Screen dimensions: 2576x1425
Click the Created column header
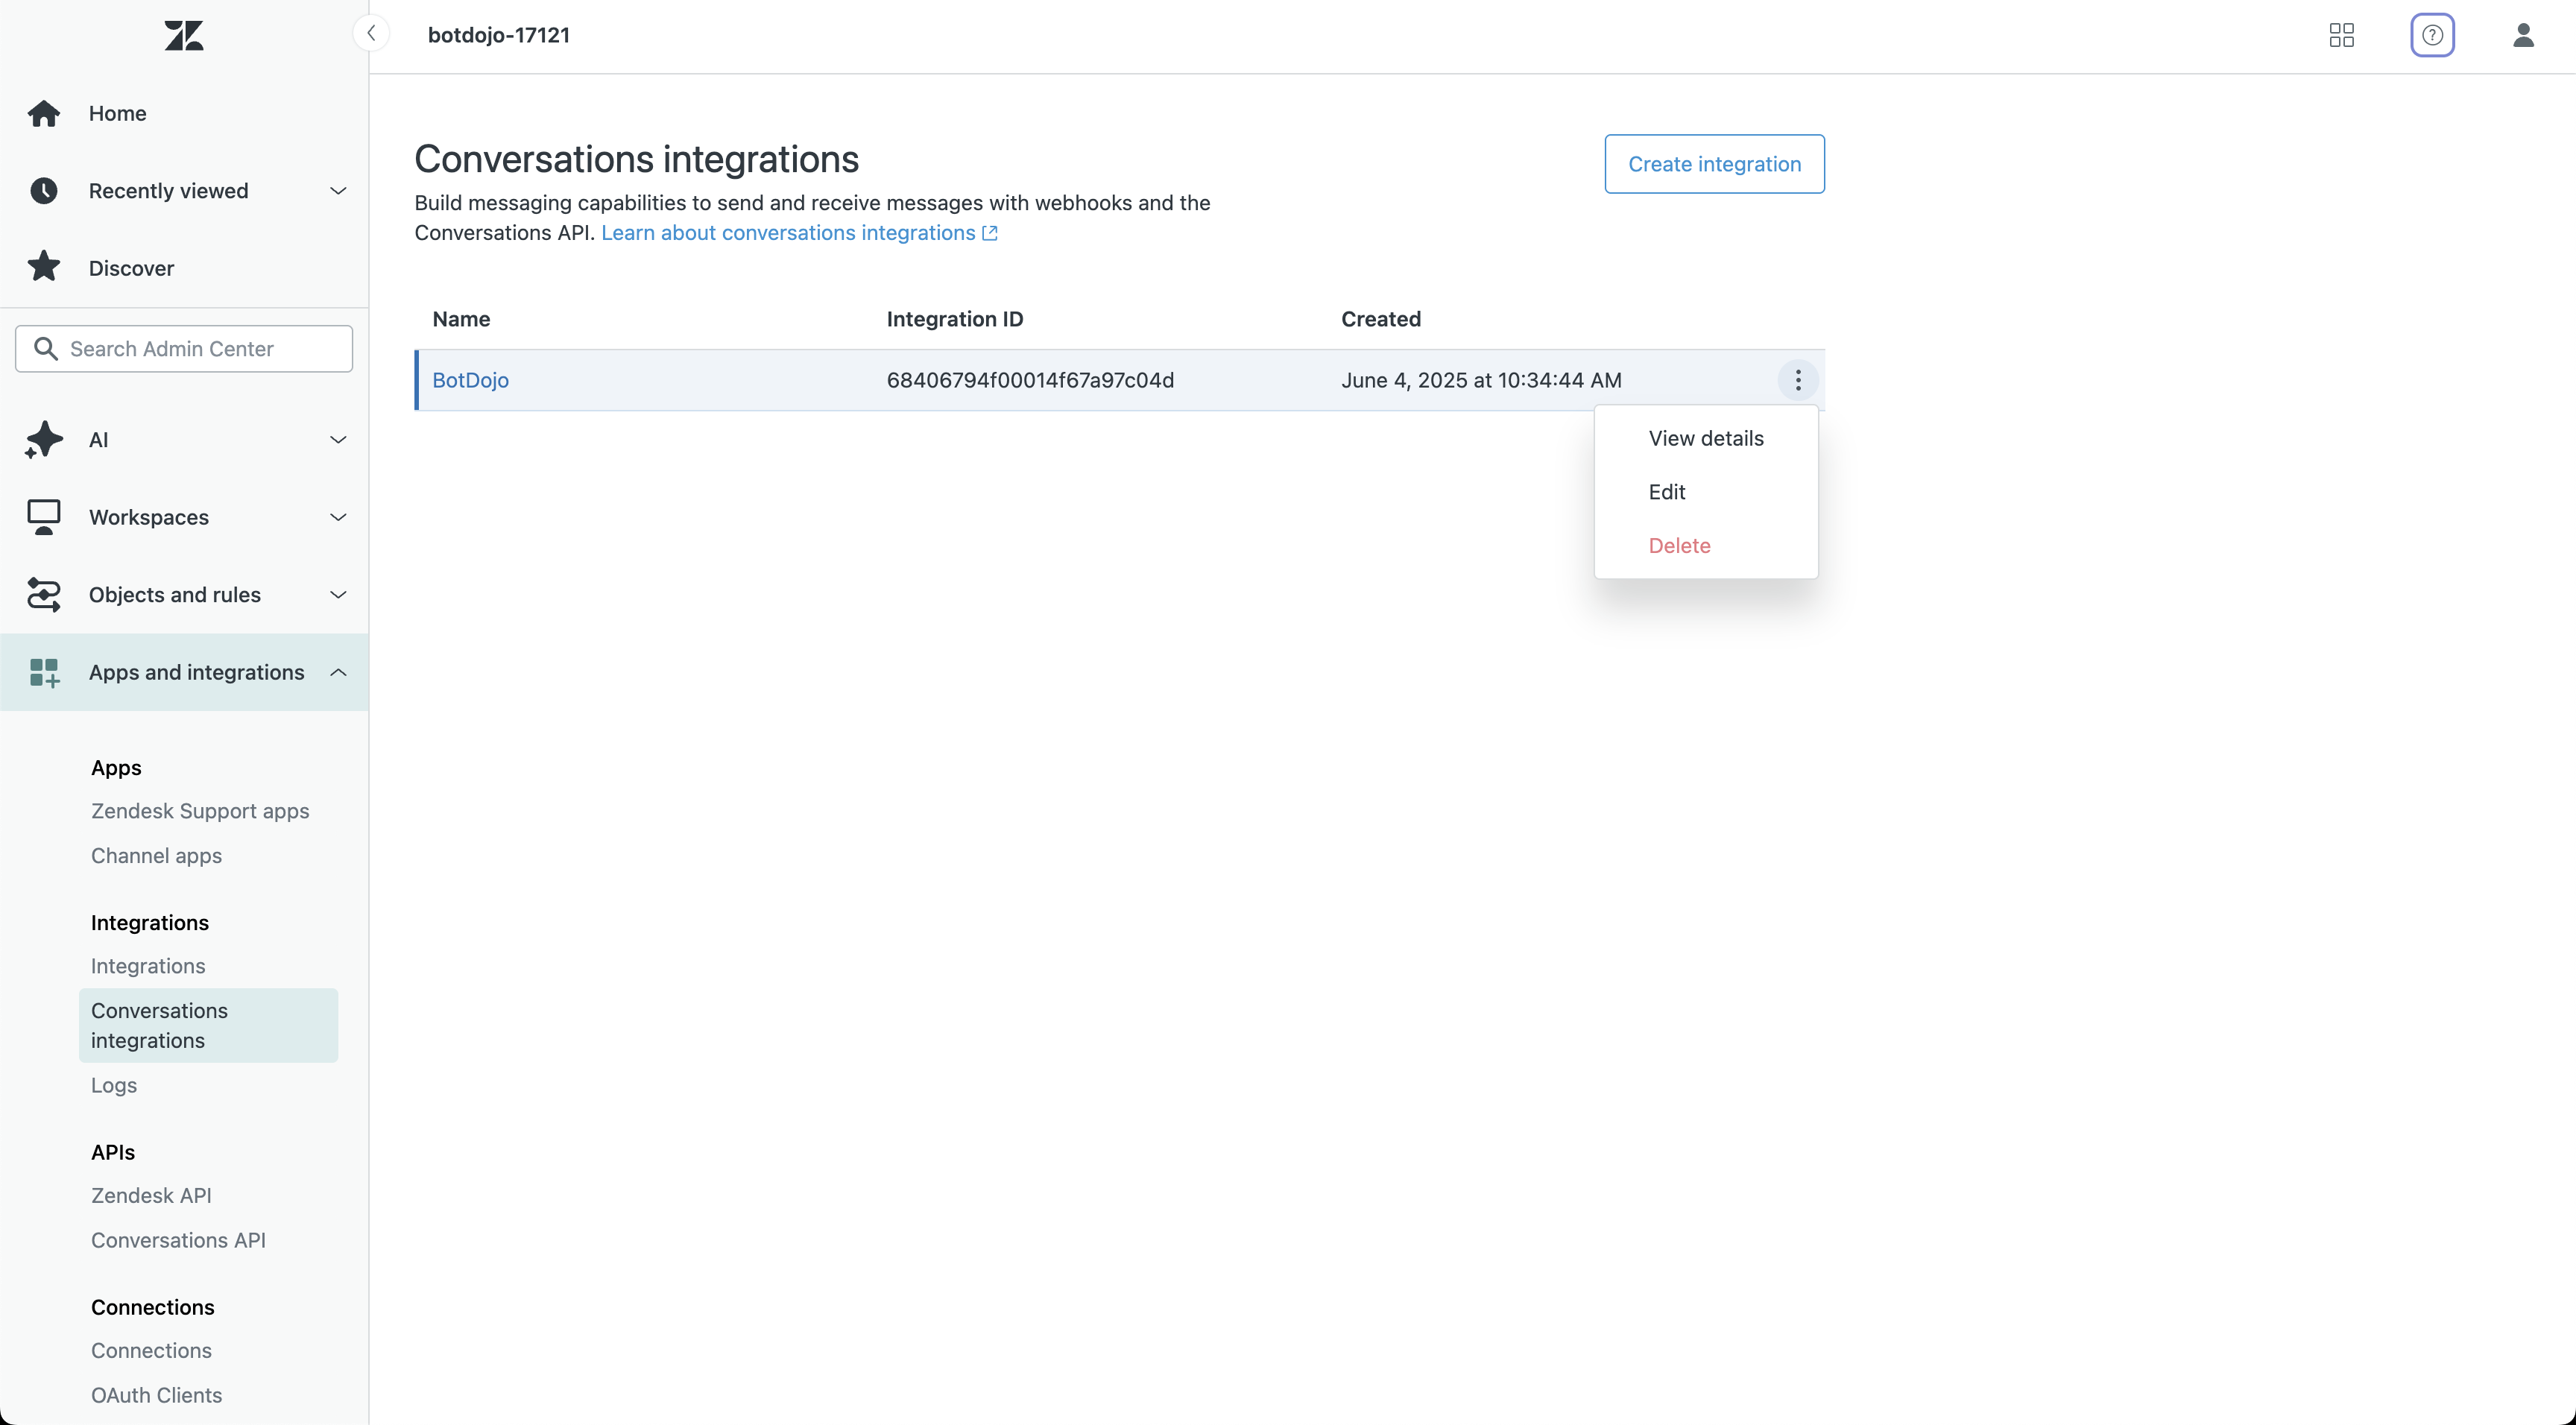(1380, 319)
